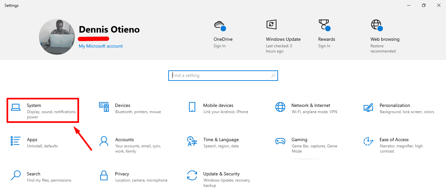446x192 pixels.
Task: Click 'Speech, region, date' description
Action: pyautogui.click(x=221, y=146)
